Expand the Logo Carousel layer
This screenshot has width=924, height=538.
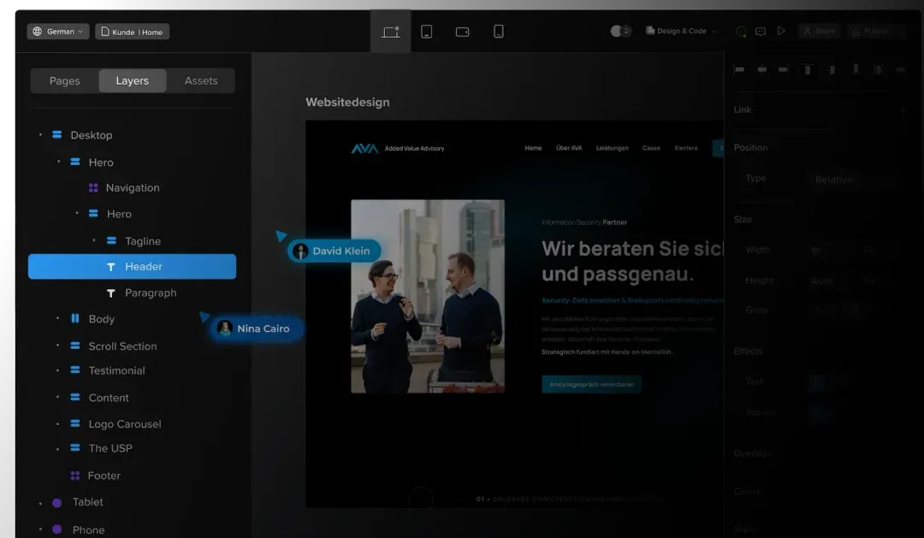(x=58, y=423)
